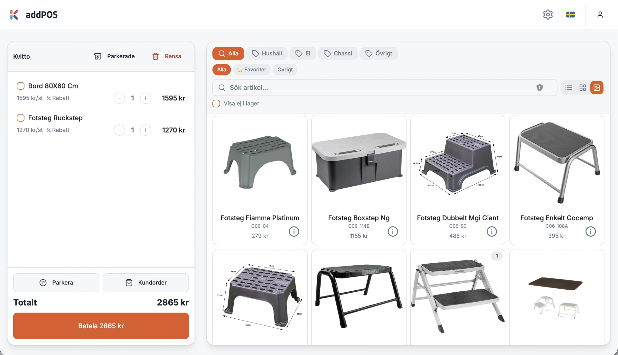Image resolution: width=618 pixels, height=355 pixels.
Task: Show info for Fotsteg Boxstep Ng
Action: coord(393,231)
